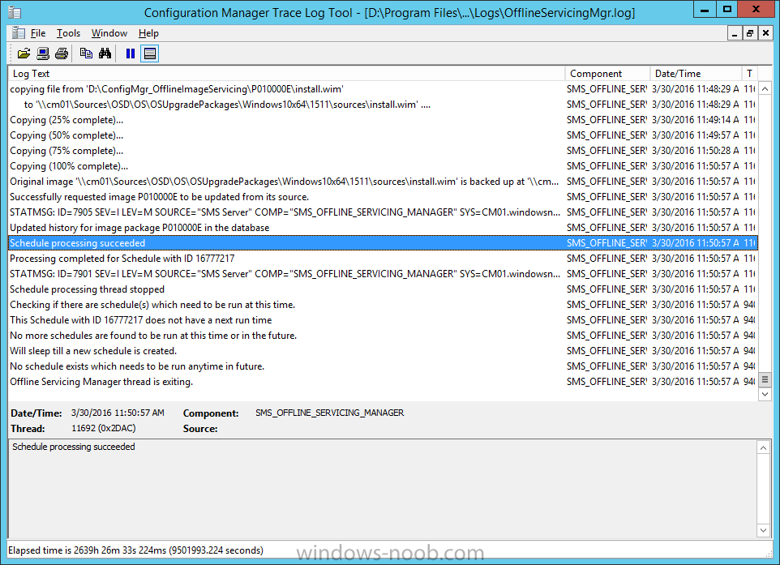
Task: Select 'copying file from' install.wim row
Action: click(383, 89)
